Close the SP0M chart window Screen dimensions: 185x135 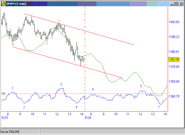tap(181, 4)
